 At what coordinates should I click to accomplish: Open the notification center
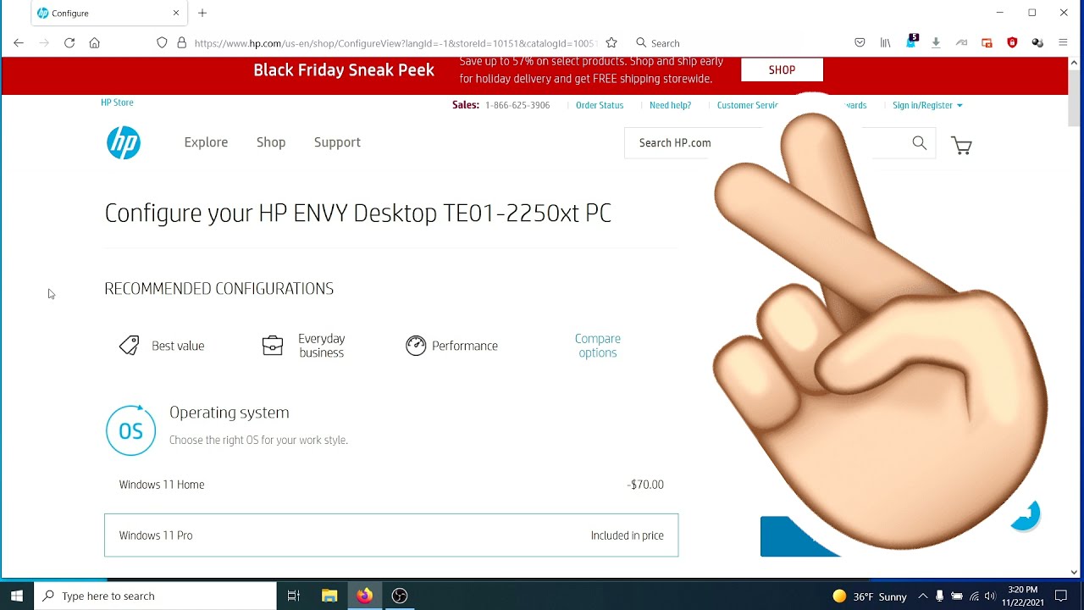pyautogui.click(x=1061, y=596)
